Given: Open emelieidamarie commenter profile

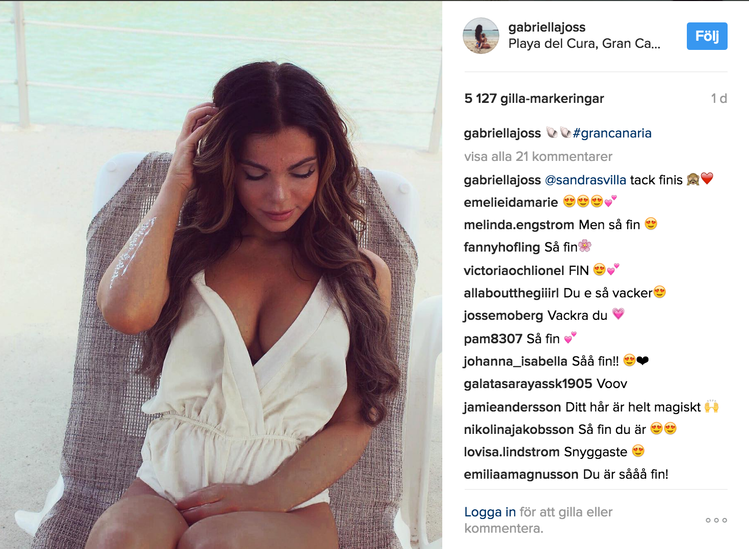Looking at the screenshot, I should click(x=511, y=202).
